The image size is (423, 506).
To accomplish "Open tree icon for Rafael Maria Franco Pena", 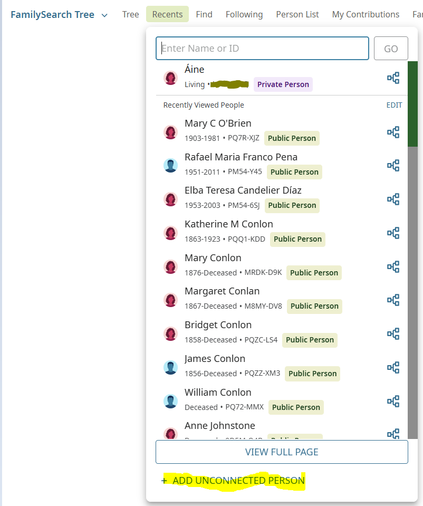I will 393,166.
